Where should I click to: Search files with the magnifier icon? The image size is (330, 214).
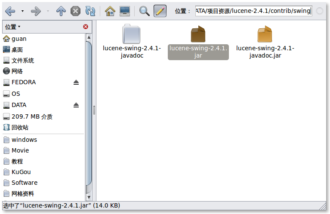[145, 11]
